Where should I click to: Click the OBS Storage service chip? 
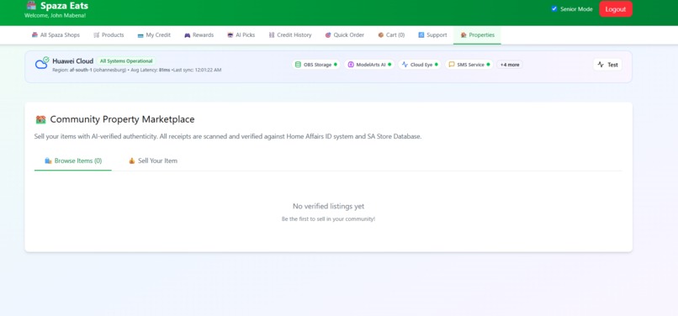(315, 65)
